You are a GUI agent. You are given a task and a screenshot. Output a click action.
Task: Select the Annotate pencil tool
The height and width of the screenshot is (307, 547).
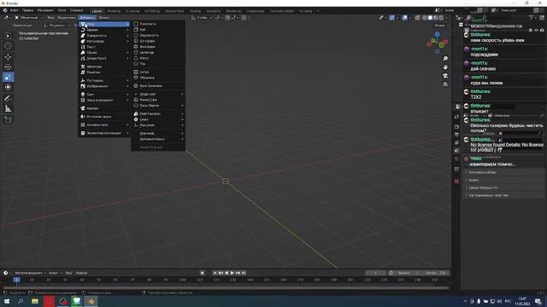[8, 99]
